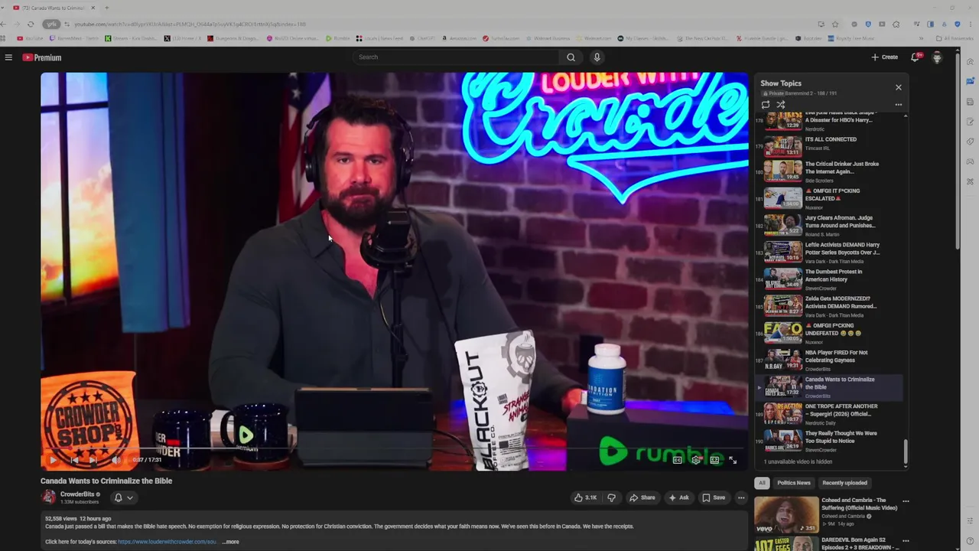979x551 pixels.
Task: Click the YouTube search input field
Action: point(456,57)
